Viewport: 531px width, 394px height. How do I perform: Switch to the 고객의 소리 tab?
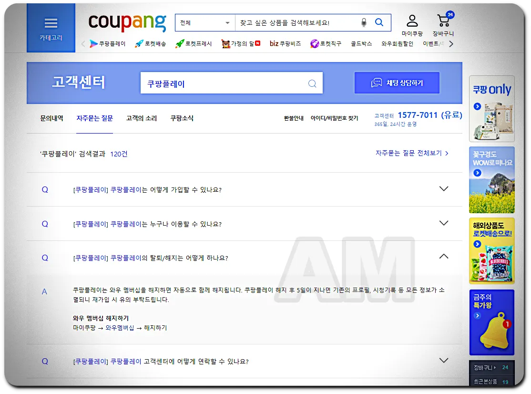click(142, 118)
